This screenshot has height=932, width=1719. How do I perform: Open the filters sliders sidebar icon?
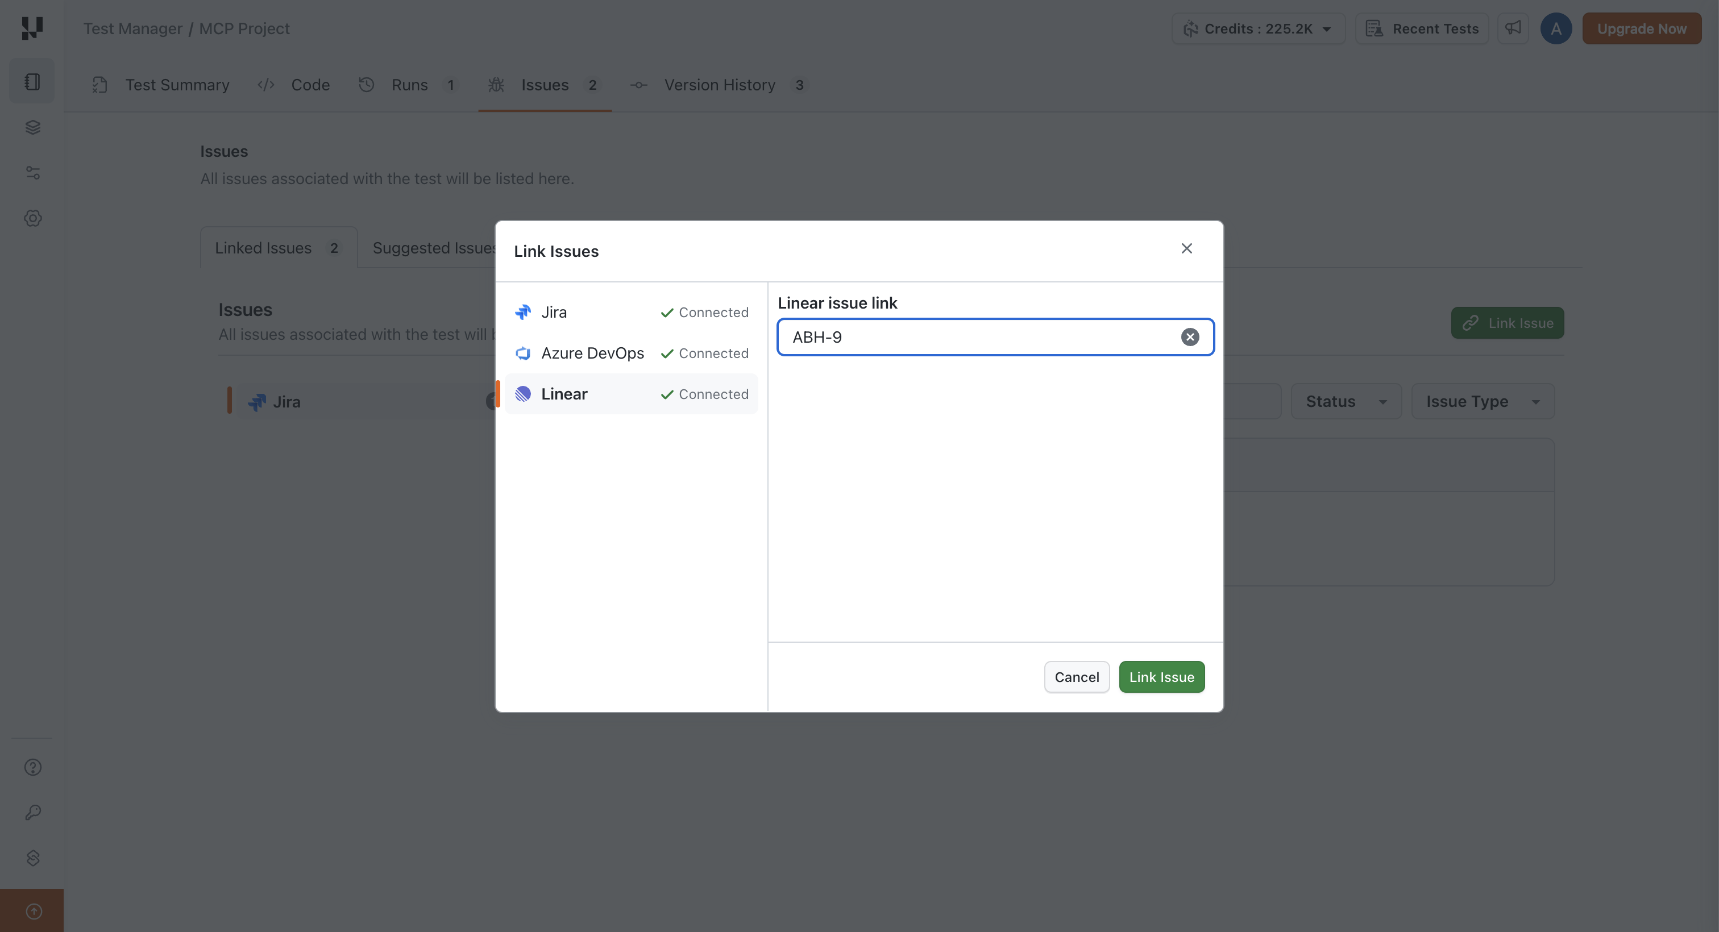click(33, 173)
